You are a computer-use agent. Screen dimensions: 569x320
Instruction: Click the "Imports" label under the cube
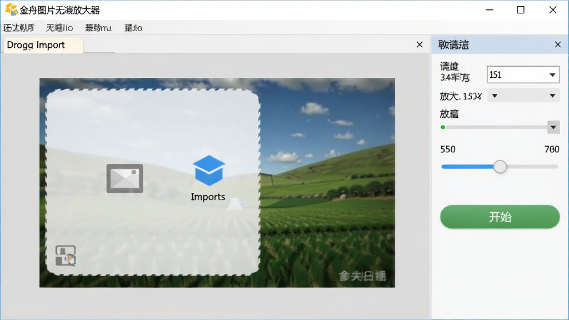tap(208, 197)
